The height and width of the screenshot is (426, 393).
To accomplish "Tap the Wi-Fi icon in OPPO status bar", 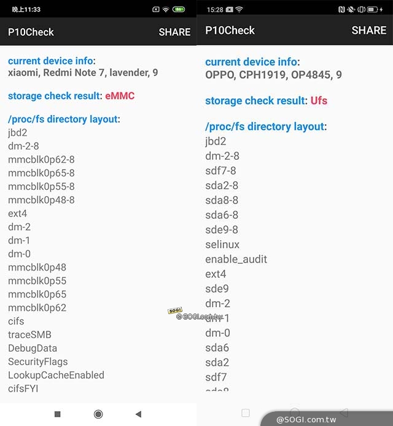I will pos(239,10).
